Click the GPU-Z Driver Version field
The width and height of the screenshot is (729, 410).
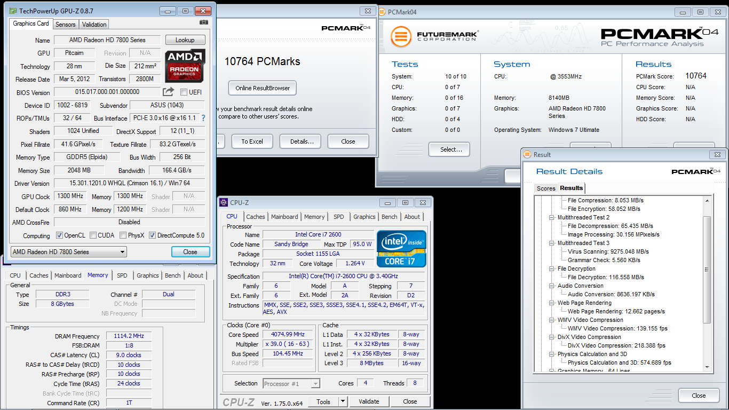[x=129, y=183]
